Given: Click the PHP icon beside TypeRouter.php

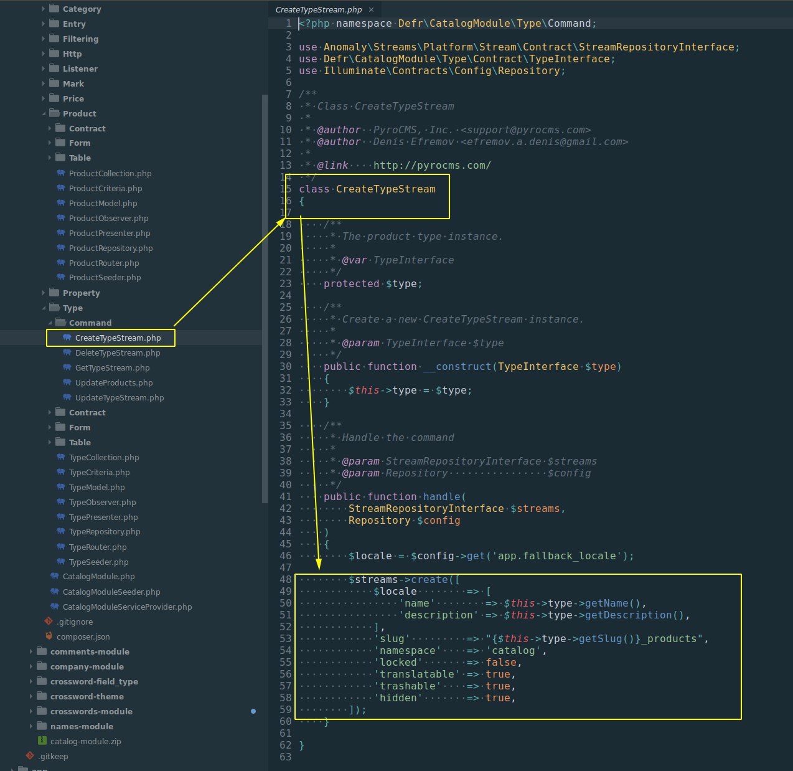Looking at the screenshot, I should pyautogui.click(x=61, y=547).
